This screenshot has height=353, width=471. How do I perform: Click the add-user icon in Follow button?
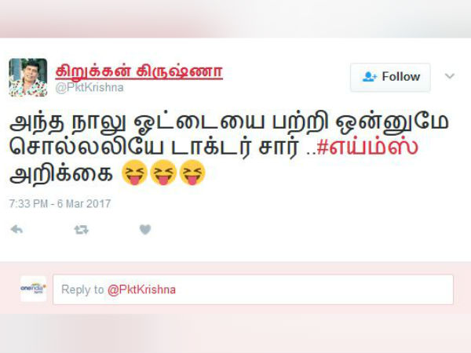[370, 77]
